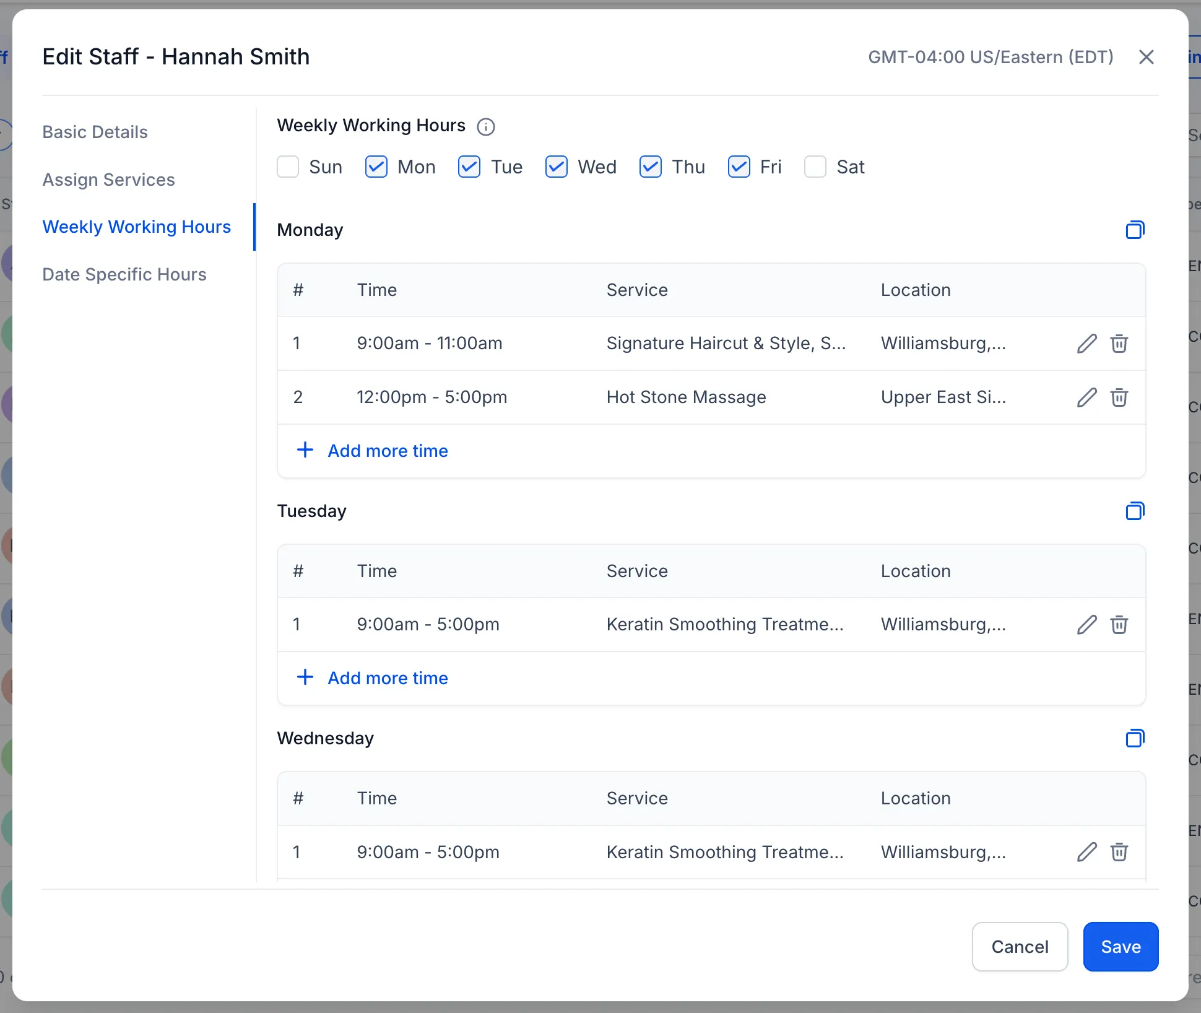
Task: Enable the Sun checkbox
Action: [288, 167]
